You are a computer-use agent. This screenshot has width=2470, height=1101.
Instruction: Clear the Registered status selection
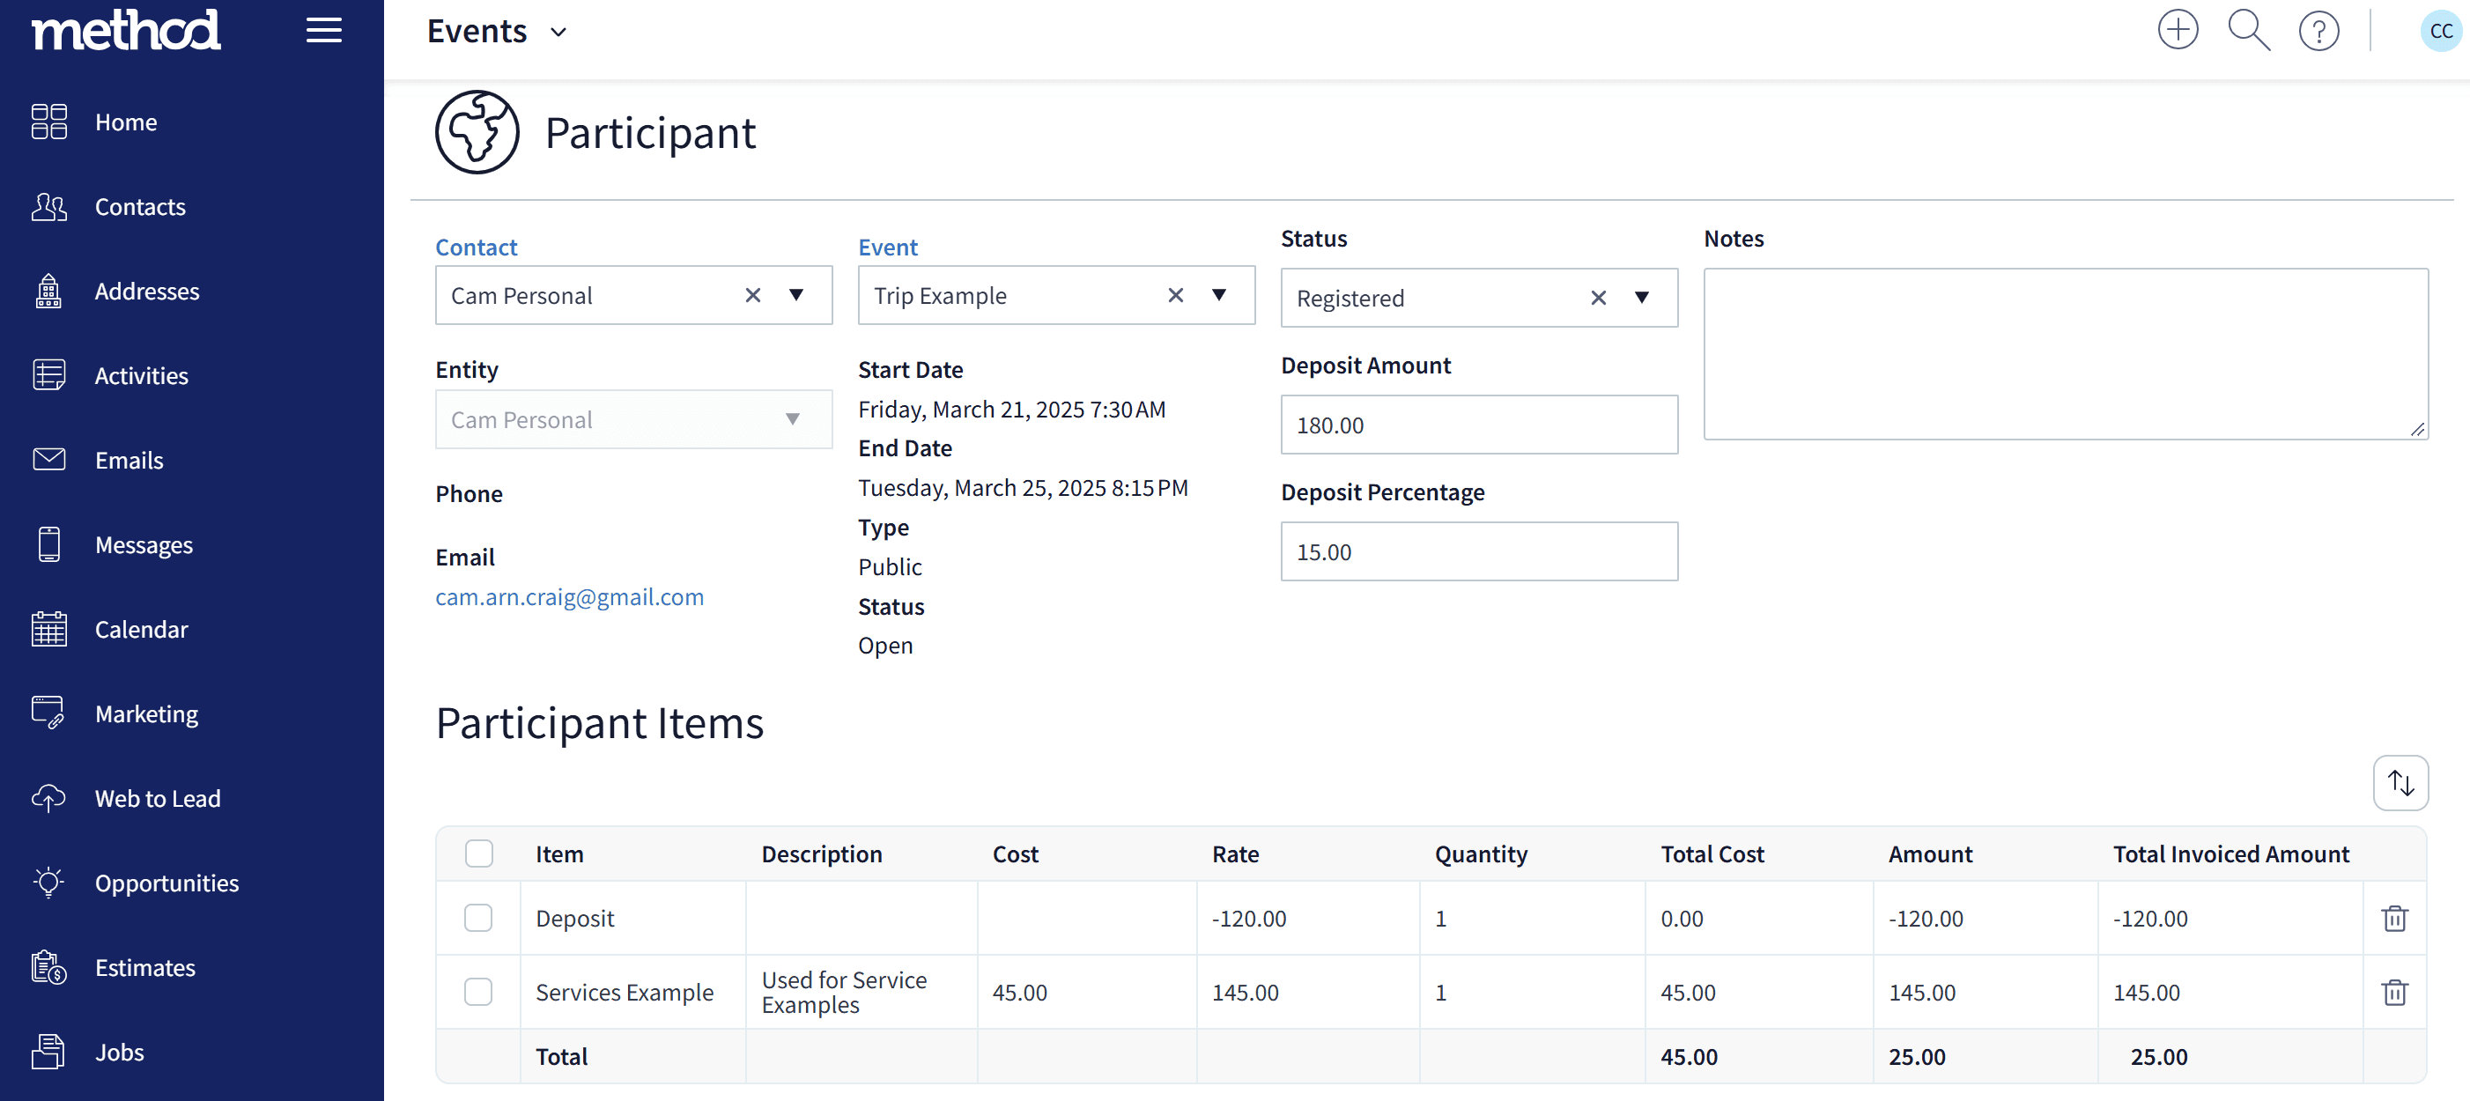point(1599,299)
